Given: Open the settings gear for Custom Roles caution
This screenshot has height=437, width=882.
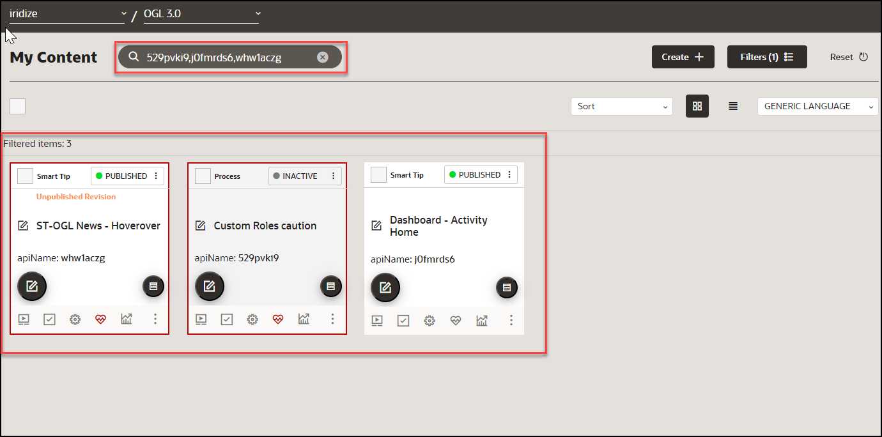Looking at the screenshot, I should click(252, 319).
